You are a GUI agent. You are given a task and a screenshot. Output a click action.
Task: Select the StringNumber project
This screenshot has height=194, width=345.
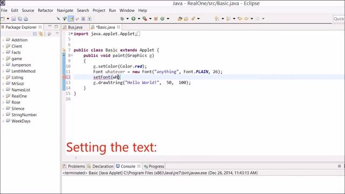point(24,115)
